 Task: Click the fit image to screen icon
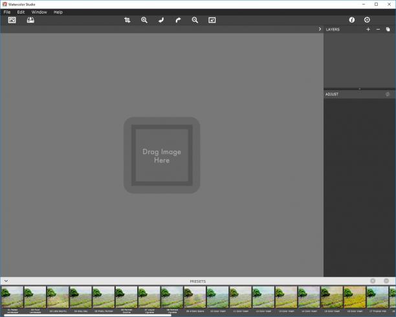[212, 20]
